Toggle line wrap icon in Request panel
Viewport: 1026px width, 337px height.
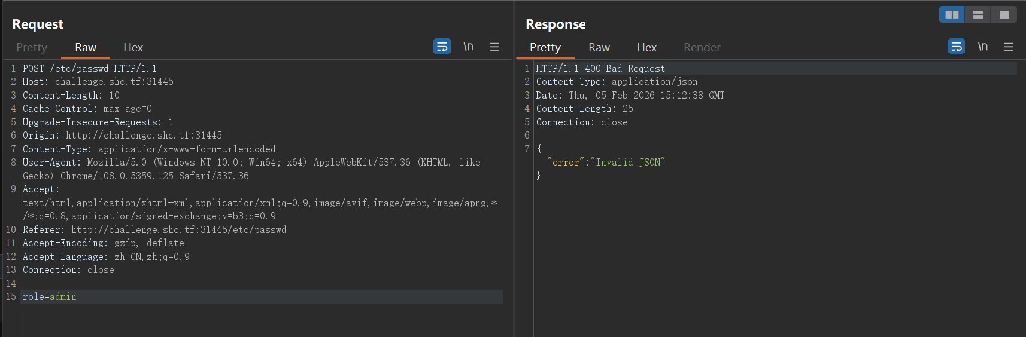(x=442, y=47)
